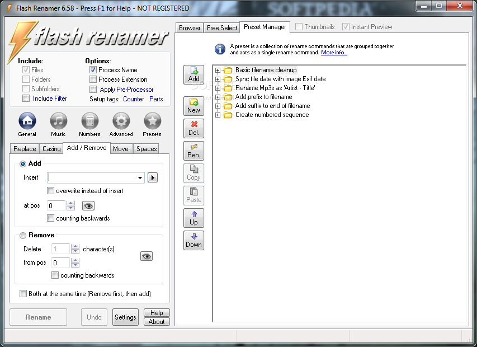Click the About button
The height and width of the screenshot is (347, 477).
coord(157,322)
